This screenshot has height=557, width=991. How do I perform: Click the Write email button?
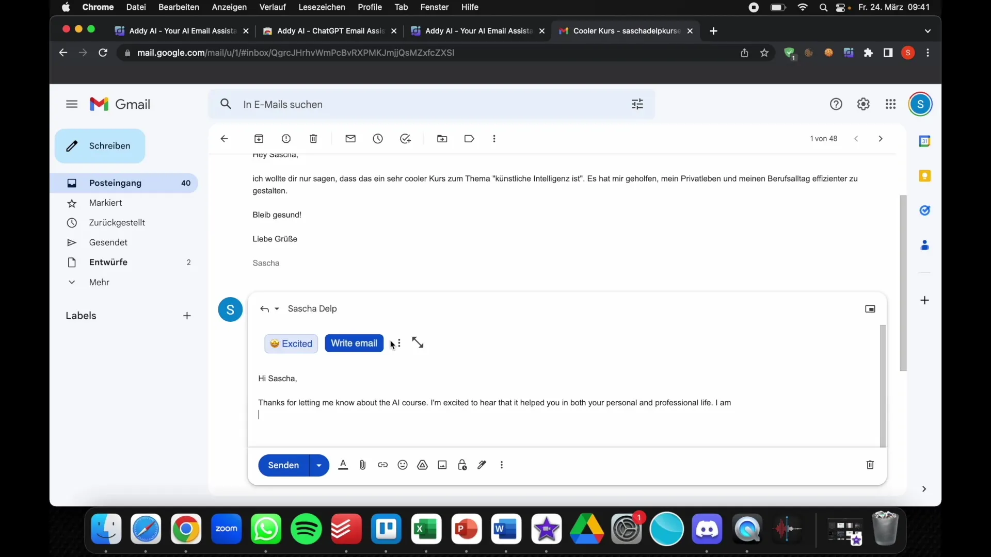click(x=354, y=343)
